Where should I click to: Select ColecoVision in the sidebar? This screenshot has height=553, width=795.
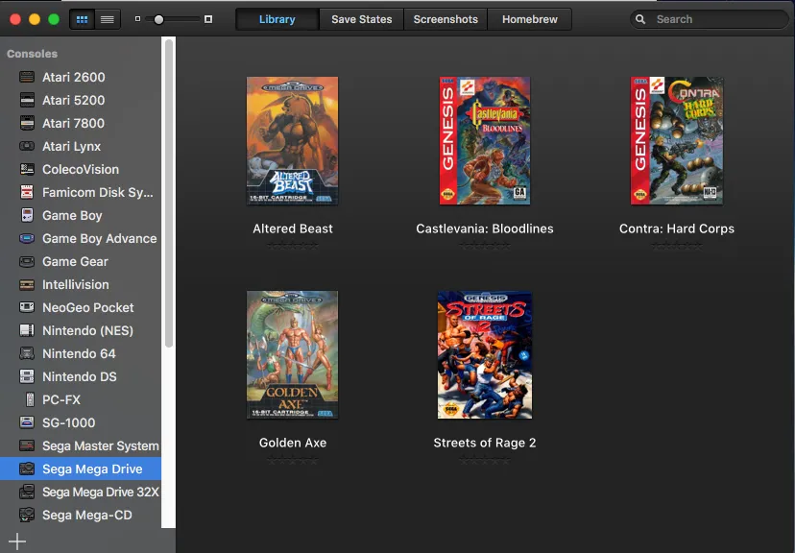pyautogui.click(x=81, y=169)
